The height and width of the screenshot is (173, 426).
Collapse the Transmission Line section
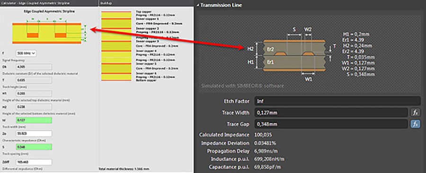point(197,5)
